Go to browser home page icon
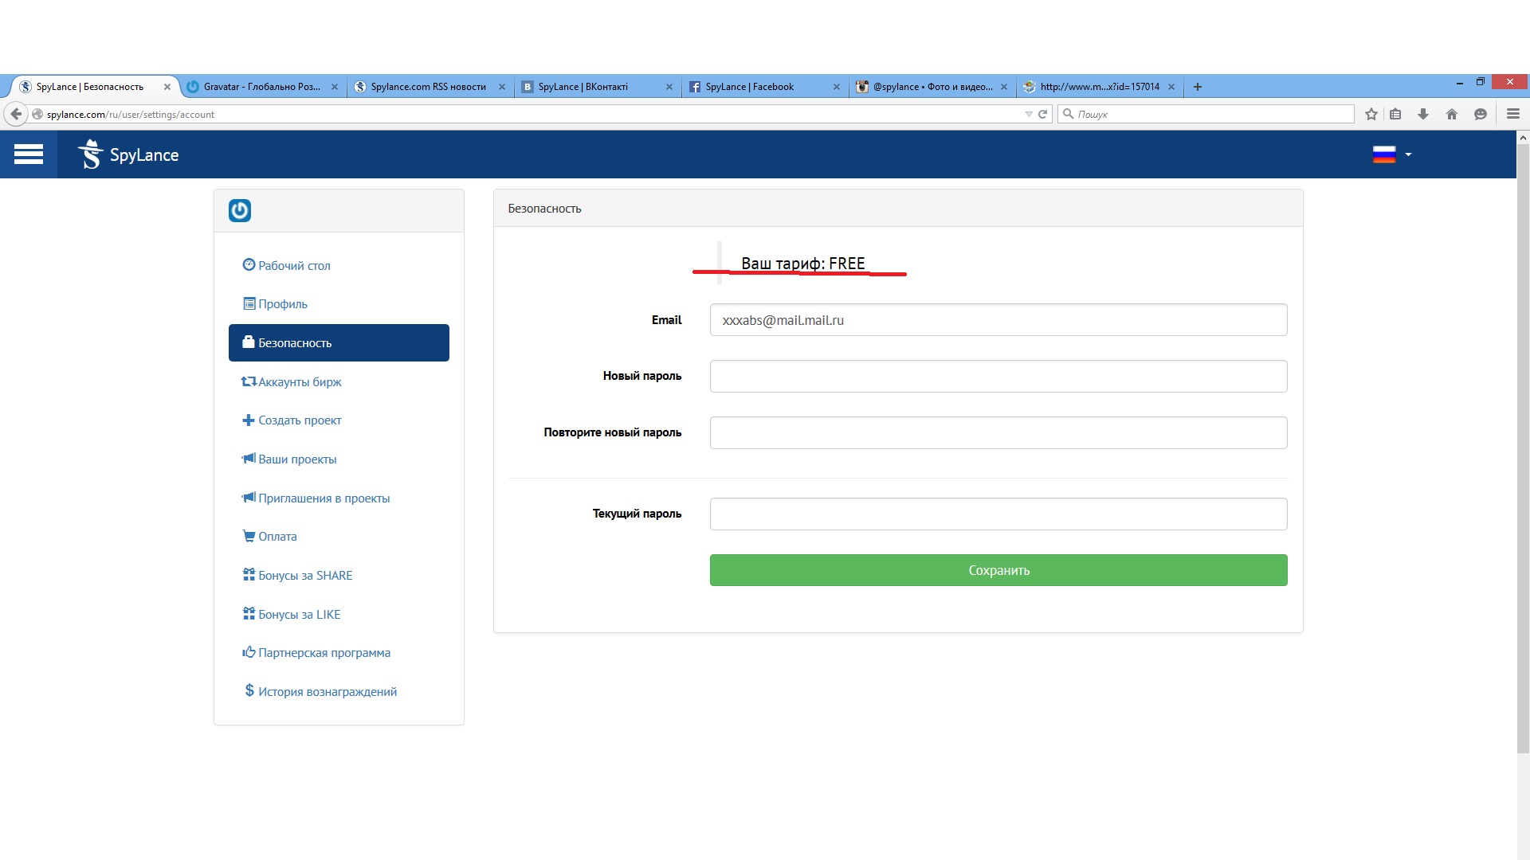Image resolution: width=1530 pixels, height=860 pixels. [1452, 114]
